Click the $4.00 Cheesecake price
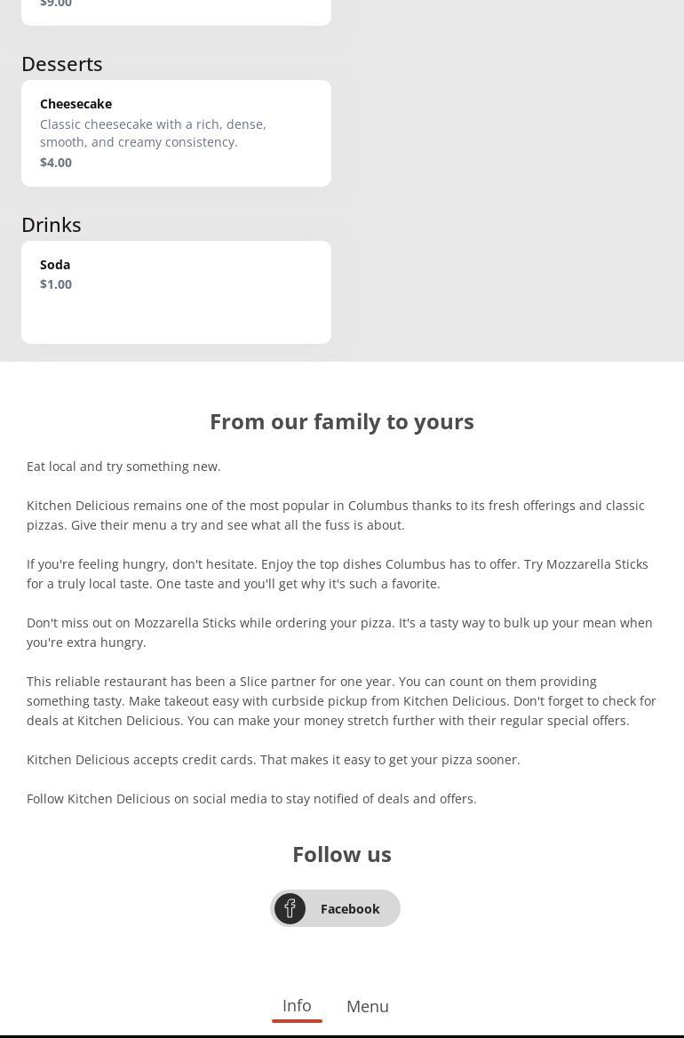This screenshot has width=684, height=1038. point(56,163)
